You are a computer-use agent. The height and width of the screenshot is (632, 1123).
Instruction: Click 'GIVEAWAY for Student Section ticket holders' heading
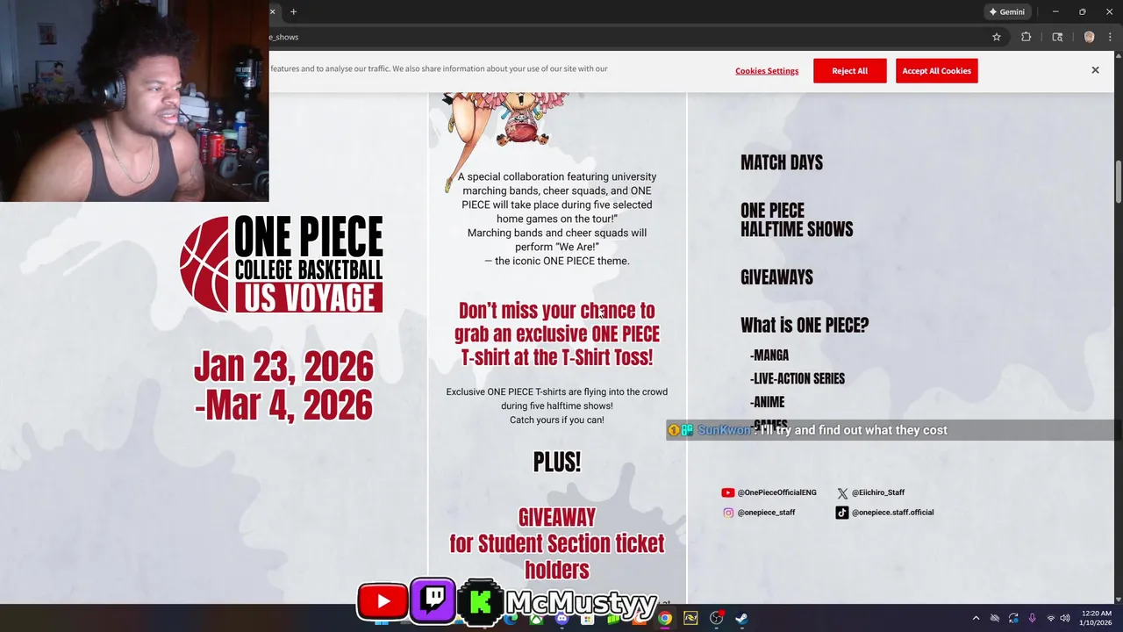pos(557,543)
